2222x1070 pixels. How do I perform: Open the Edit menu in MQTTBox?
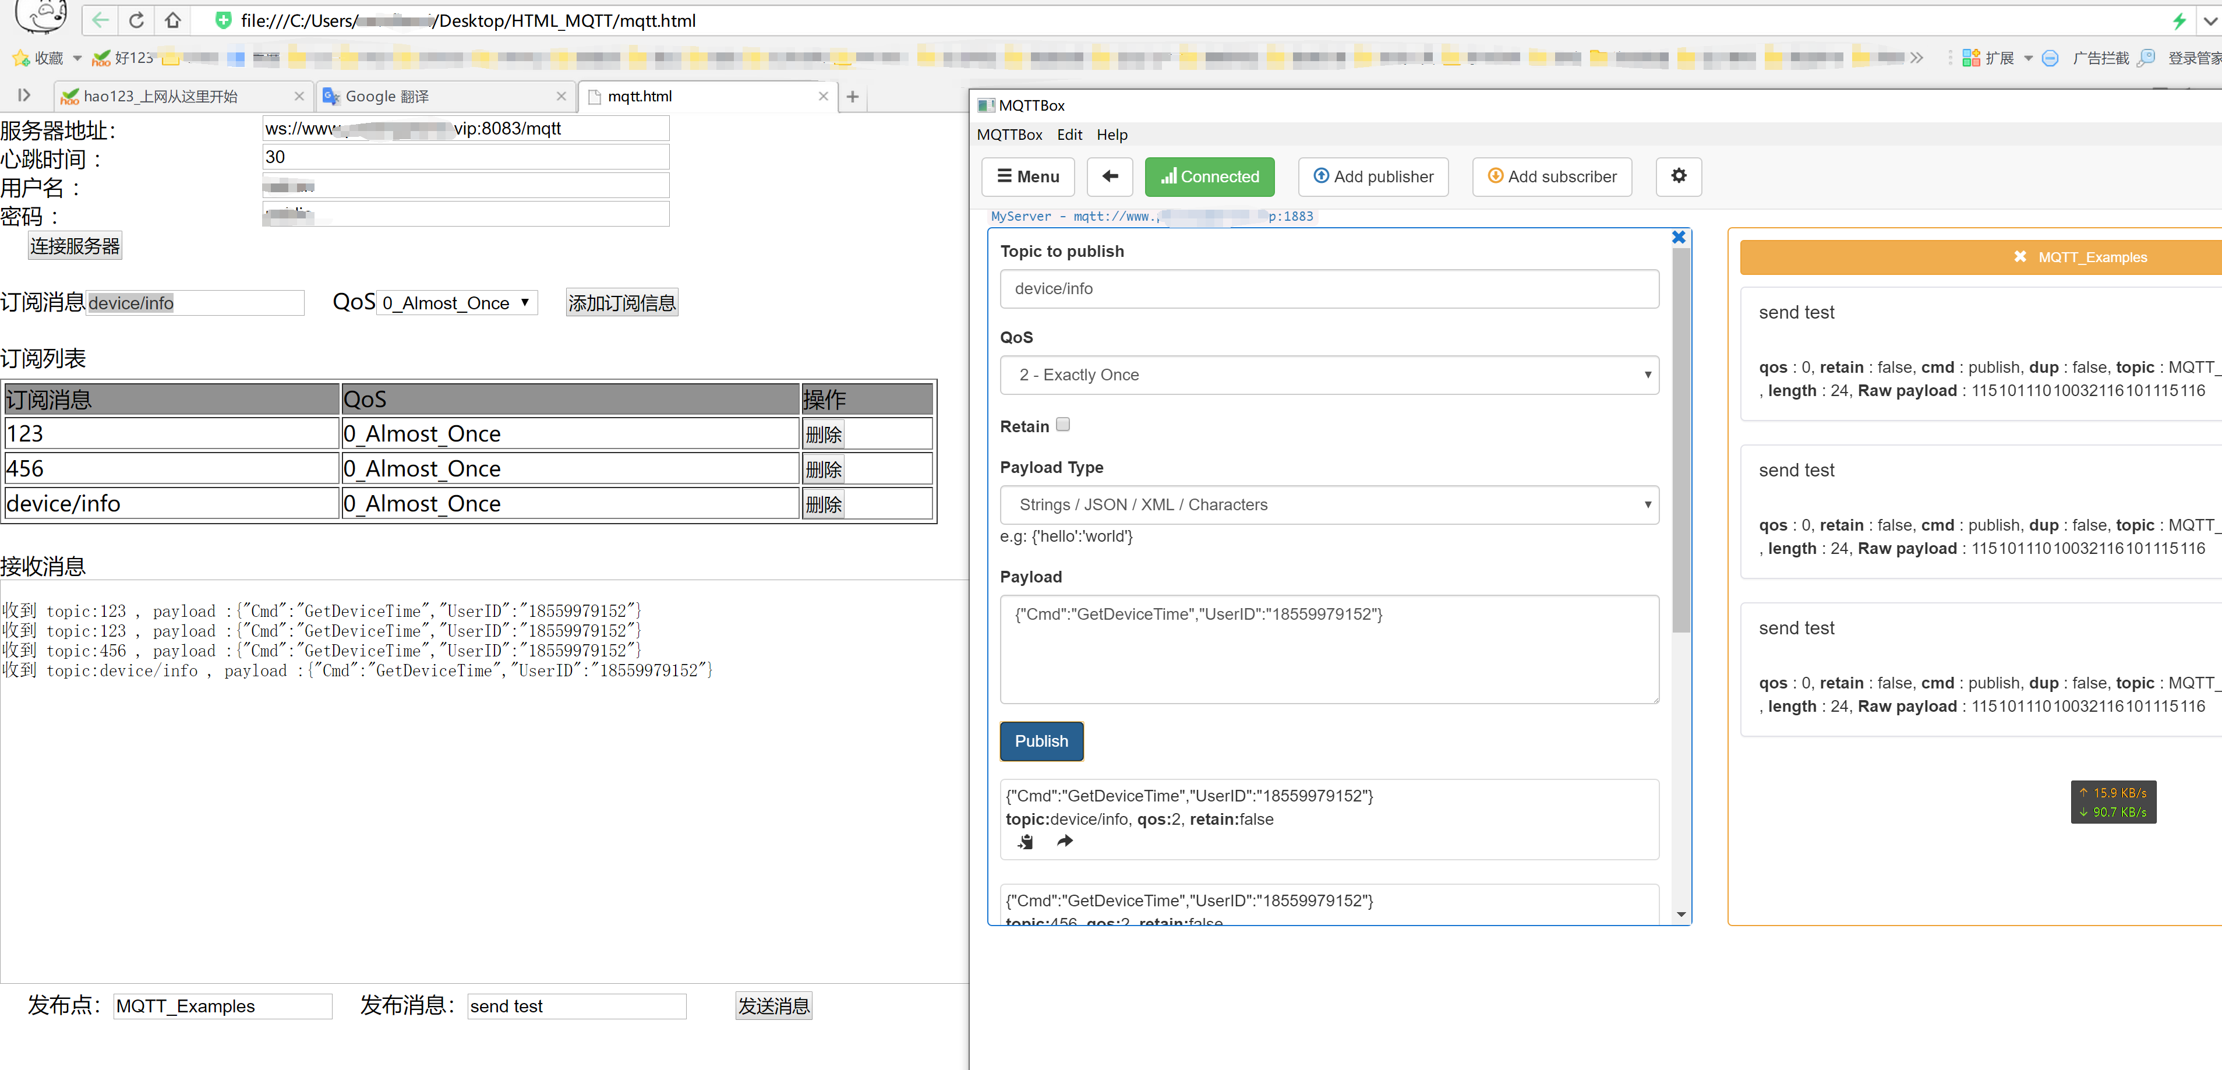[x=1069, y=135]
